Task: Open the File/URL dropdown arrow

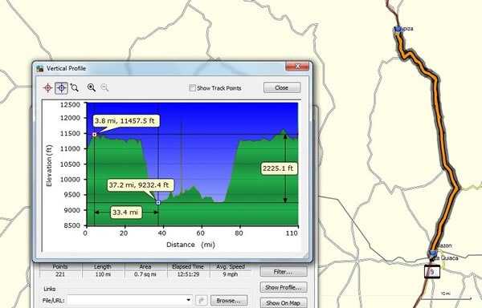Action: (x=188, y=300)
